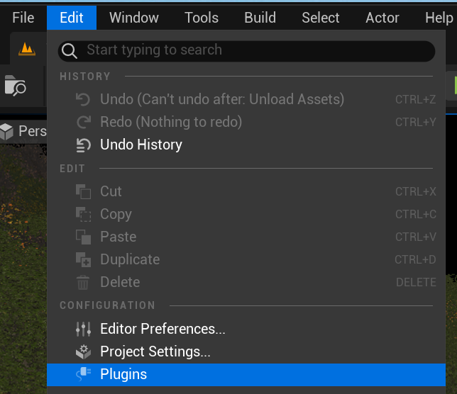Image resolution: width=457 pixels, height=394 pixels.
Task: Click the orange project tab icon
Action: pyautogui.click(x=27, y=49)
